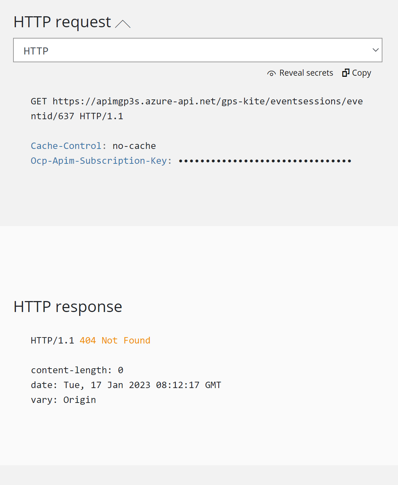Image resolution: width=398 pixels, height=485 pixels.
Task: Expand the request format selector showing HTTP
Action: pos(198,50)
